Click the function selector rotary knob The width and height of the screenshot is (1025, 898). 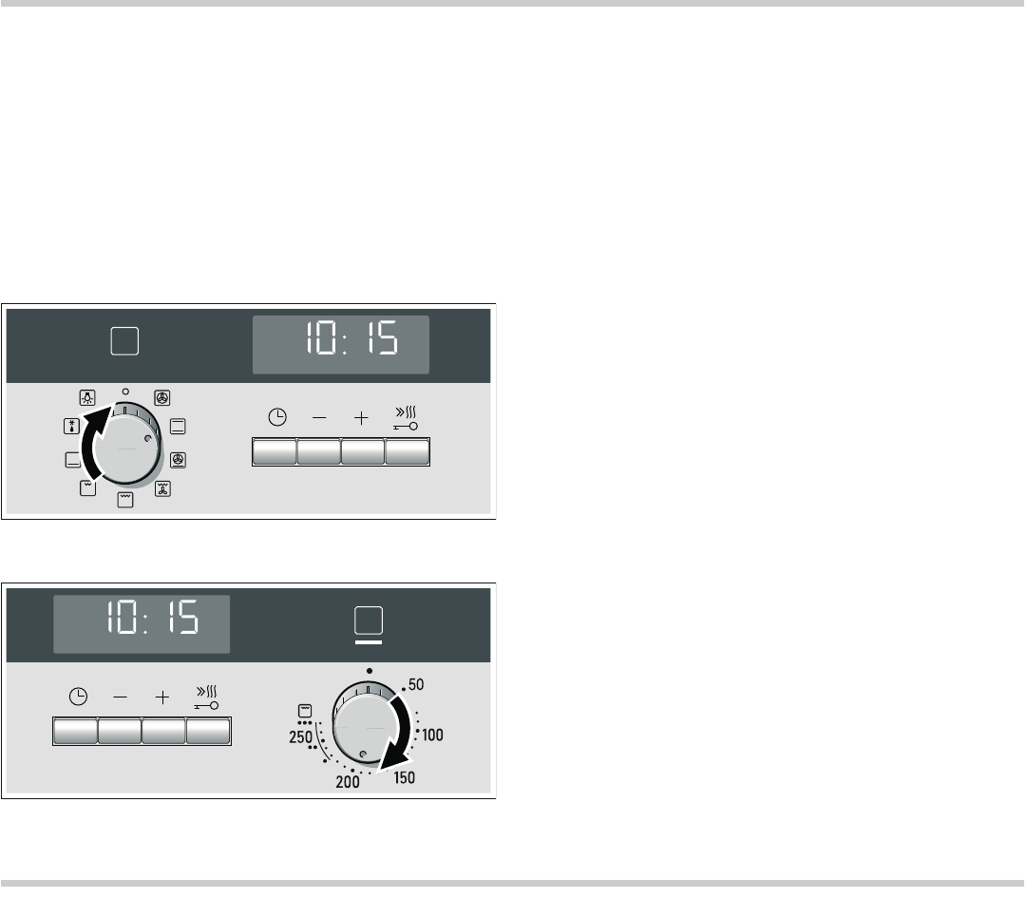pos(127,444)
